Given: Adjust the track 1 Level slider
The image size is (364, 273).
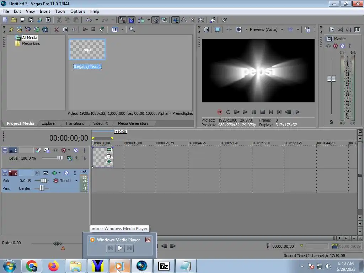Looking at the screenshot, I should pyautogui.click(x=60, y=158).
